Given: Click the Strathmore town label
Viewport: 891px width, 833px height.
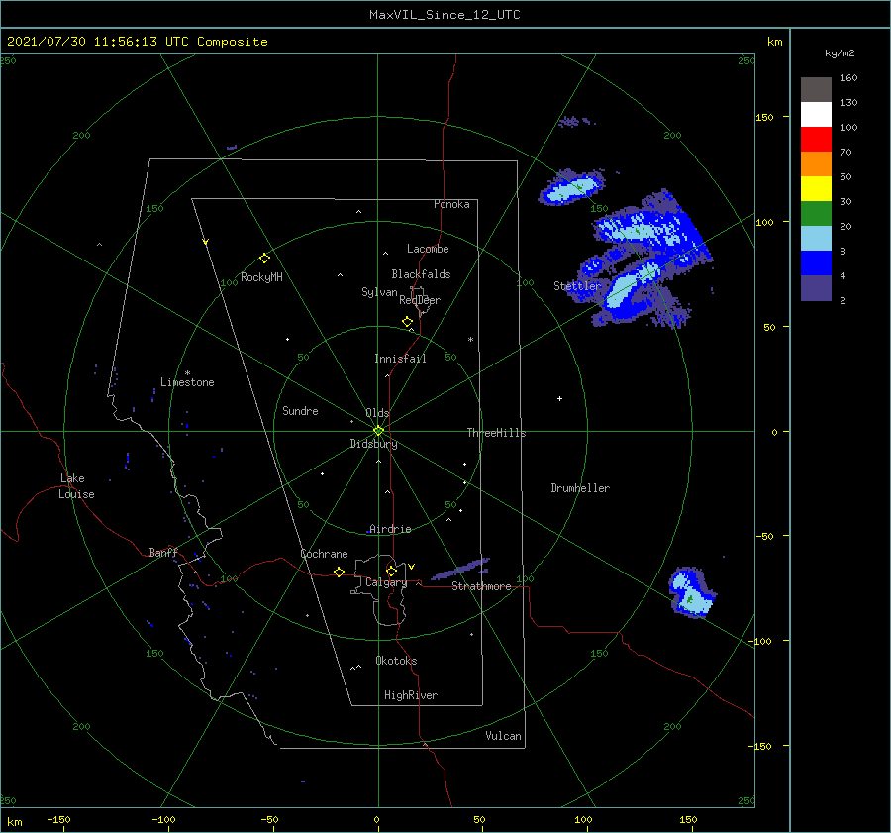Looking at the screenshot, I should [481, 586].
